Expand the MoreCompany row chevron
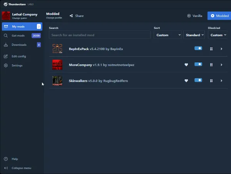The width and height of the screenshot is (231, 174). tap(221, 65)
